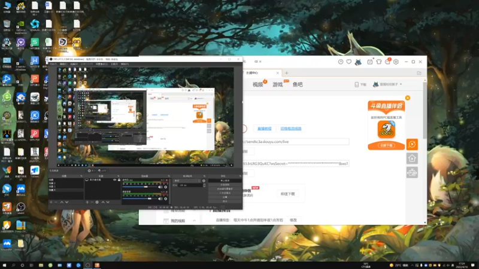Open the 鱼吧 tab in Douyu navigation

(298, 84)
